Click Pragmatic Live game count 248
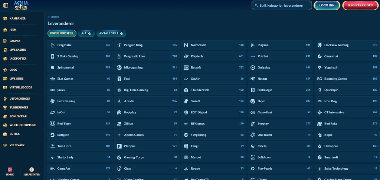Image resolution: width=380 pixels, height=180 pixels. click(x=174, y=56)
